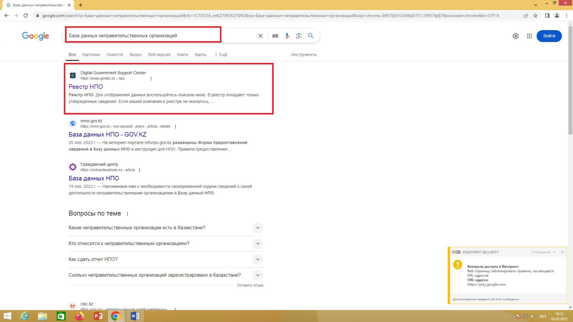Open Google apps grid menu
This screenshot has height=322, width=573.
coord(529,36)
